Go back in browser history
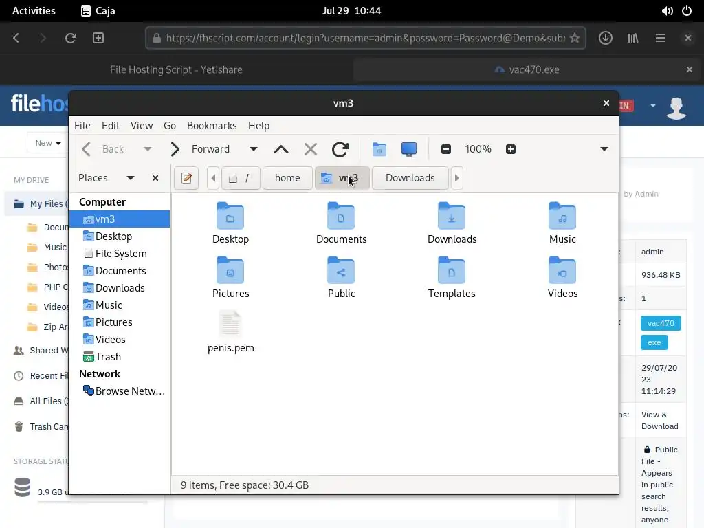Screen dimensions: 704x528 point(16,38)
